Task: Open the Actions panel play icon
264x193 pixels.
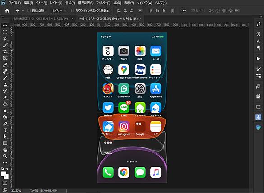Action: pyautogui.click(x=259, y=59)
